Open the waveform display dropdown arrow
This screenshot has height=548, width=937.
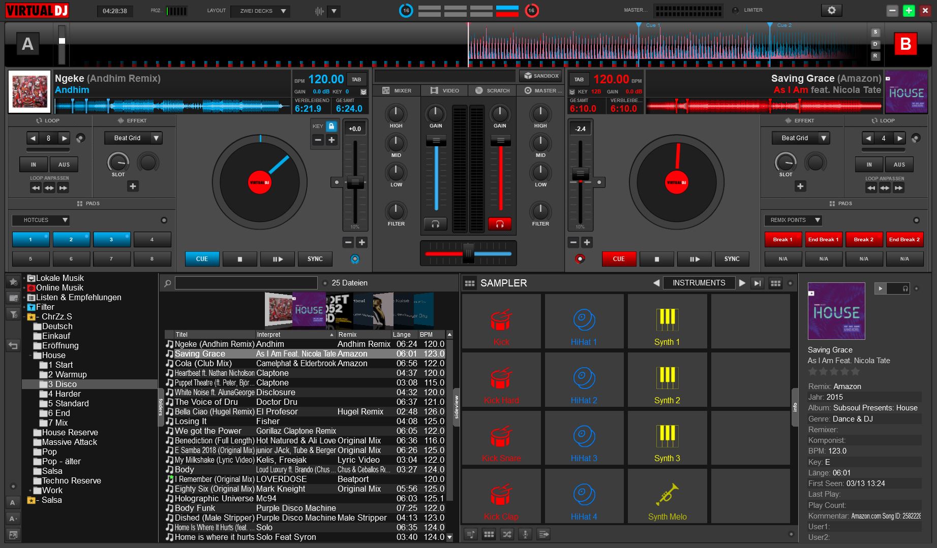[334, 11]
